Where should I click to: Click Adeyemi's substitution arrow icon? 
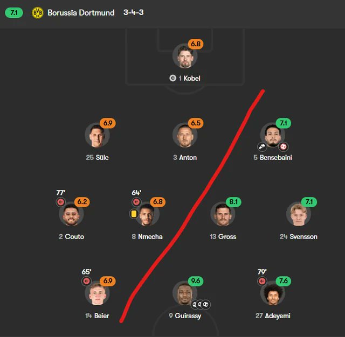(x=262, y=281)
